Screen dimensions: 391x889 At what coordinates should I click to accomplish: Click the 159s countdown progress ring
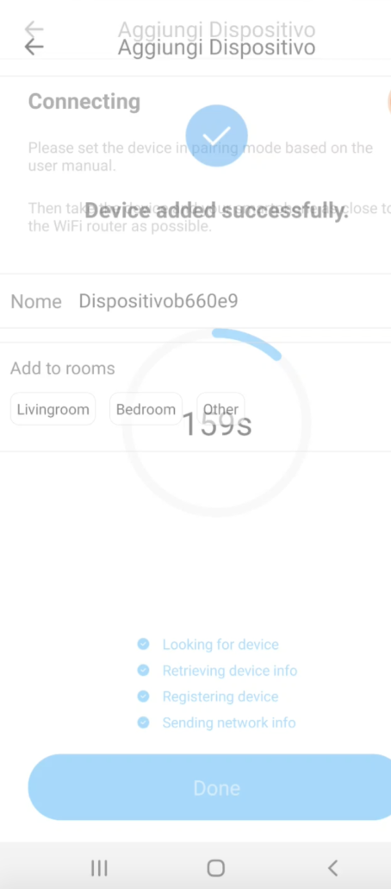coord(217,422)
